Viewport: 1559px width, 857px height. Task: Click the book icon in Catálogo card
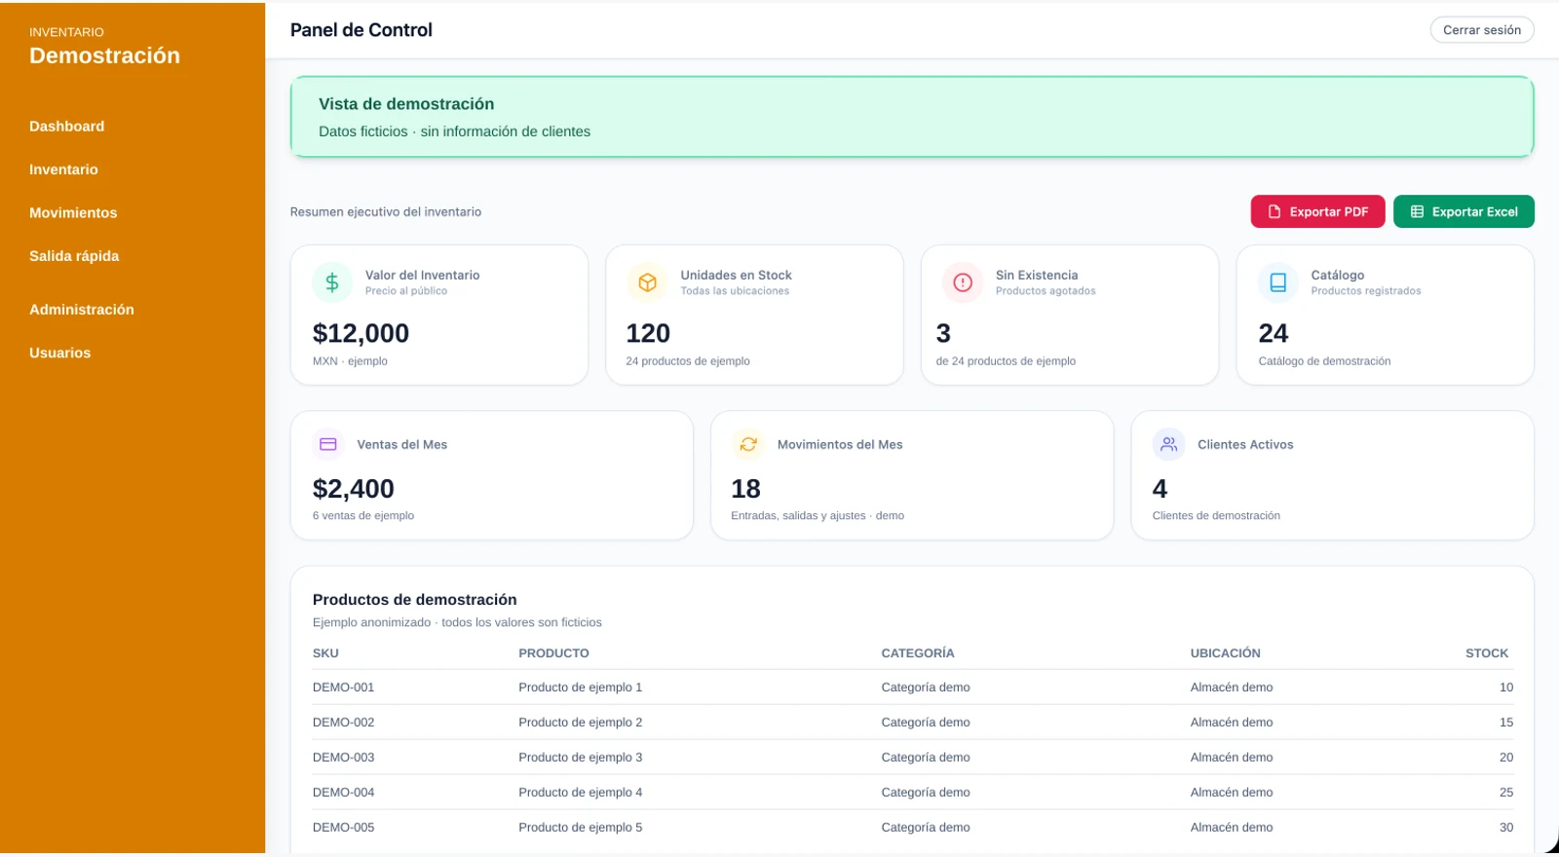point(1277,282)
